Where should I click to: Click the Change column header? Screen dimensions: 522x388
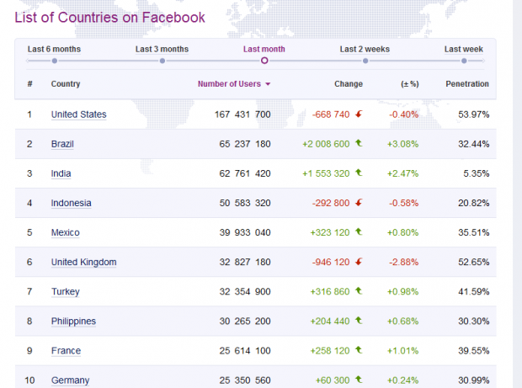[x=348, y=84]
